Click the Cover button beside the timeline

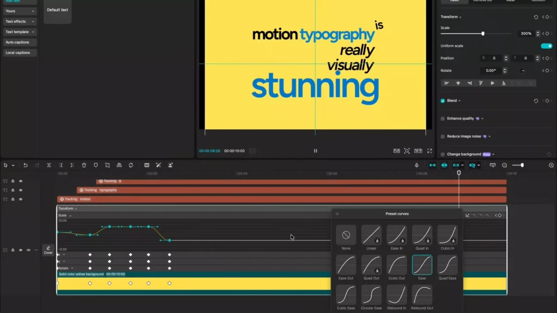48,250
